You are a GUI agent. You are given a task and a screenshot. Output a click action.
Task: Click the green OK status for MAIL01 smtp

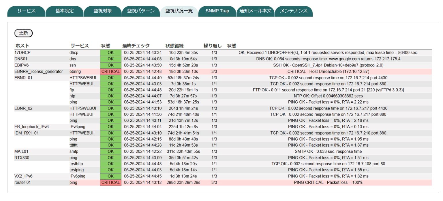[110, 152]
